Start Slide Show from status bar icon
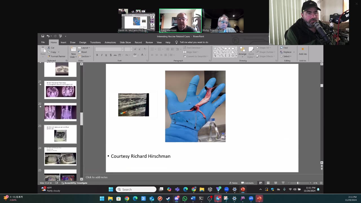This screenshot has width=361, height=203. [x=283, y=183]
